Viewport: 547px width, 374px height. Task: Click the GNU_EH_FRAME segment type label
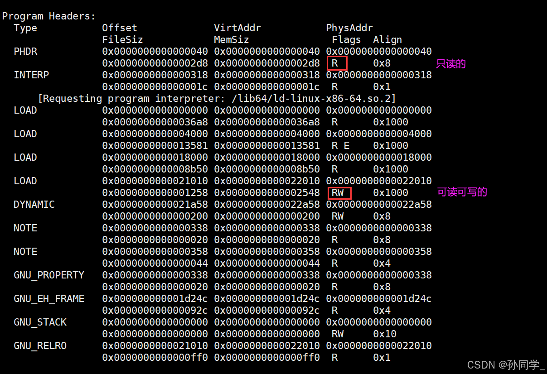49,299
